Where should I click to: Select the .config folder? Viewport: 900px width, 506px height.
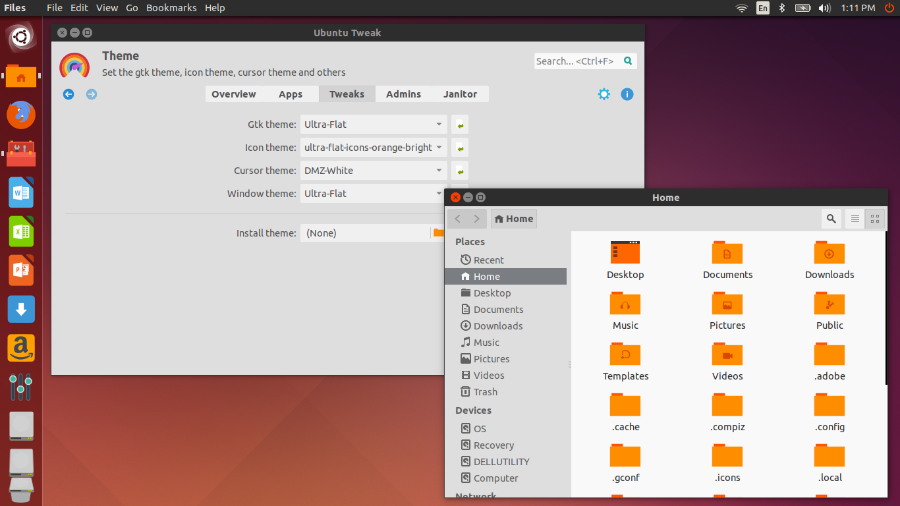[830, 405]
